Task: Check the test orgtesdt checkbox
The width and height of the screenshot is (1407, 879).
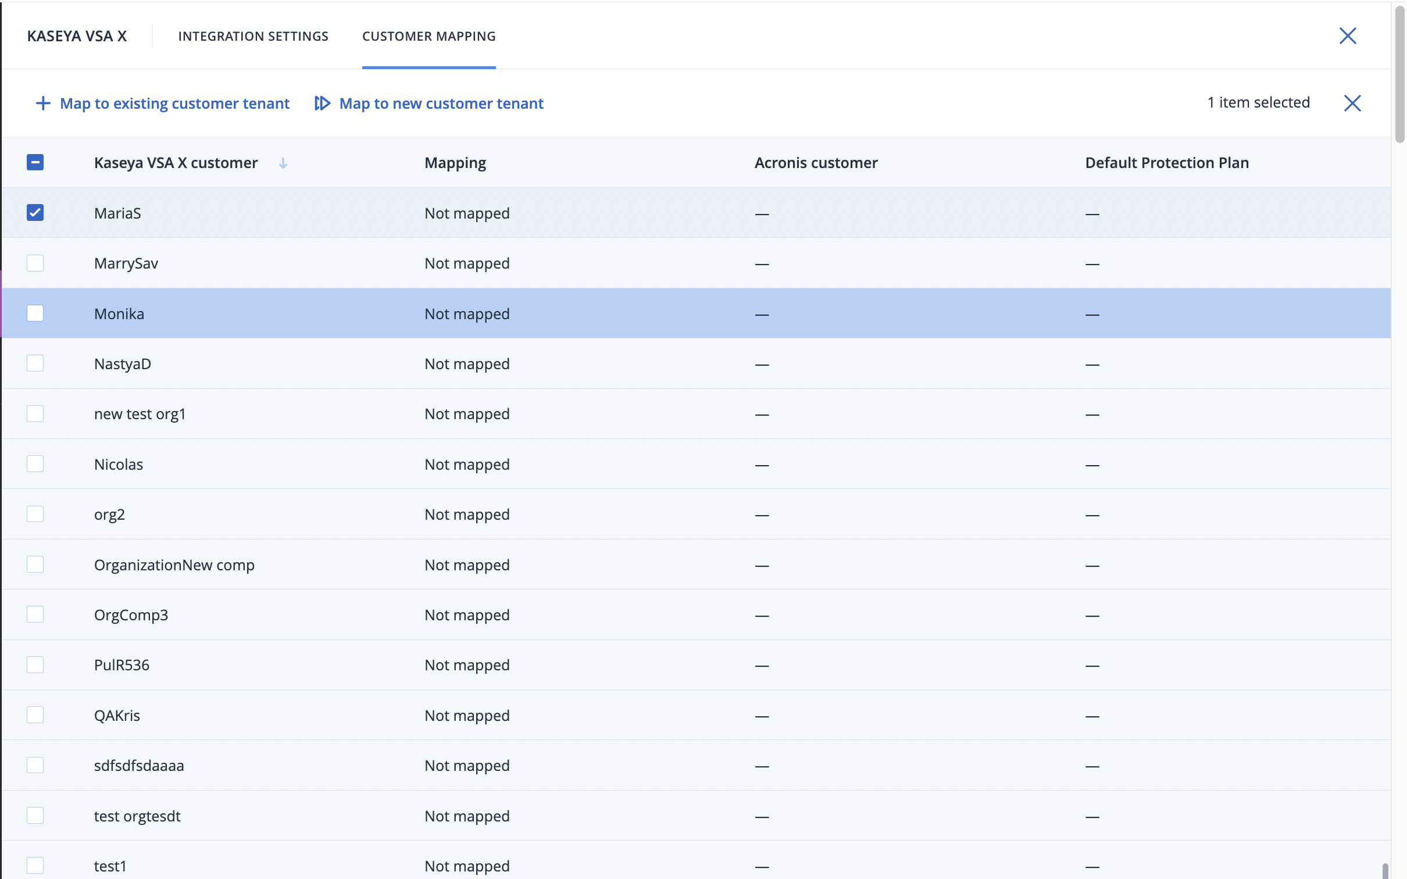Action: [35, 816]
